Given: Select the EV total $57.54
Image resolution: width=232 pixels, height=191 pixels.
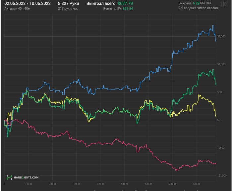Looking at the screenshot, I should (128, 9).
